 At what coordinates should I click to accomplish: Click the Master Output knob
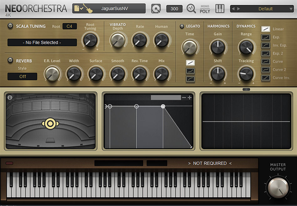click(x=278, y=188)
